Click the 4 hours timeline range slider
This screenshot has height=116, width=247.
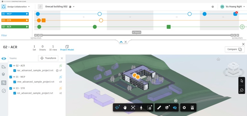[x=136, y=35]
